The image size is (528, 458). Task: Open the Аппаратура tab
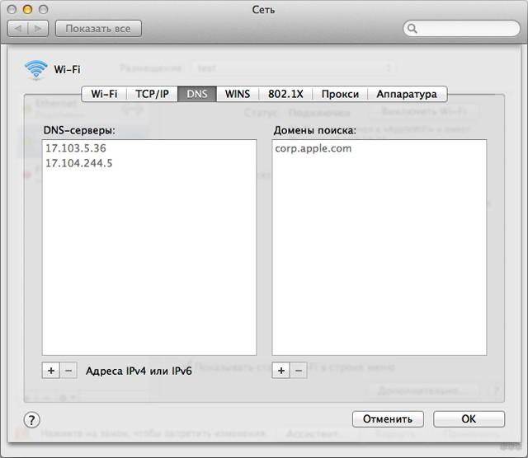(407, 94)
